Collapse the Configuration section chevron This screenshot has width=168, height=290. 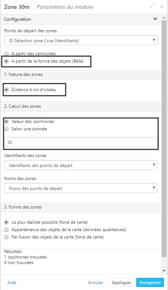[x=155, y=19]
